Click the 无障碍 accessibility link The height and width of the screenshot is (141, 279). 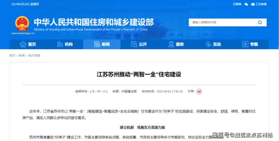pyautogui.click(x=237, y=4)
